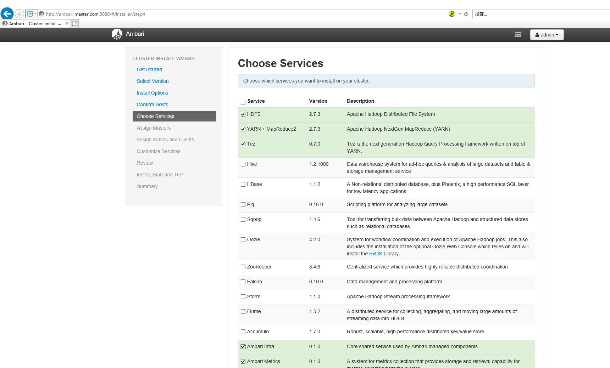
Task: Click Review wizard step
Action: 145,163
